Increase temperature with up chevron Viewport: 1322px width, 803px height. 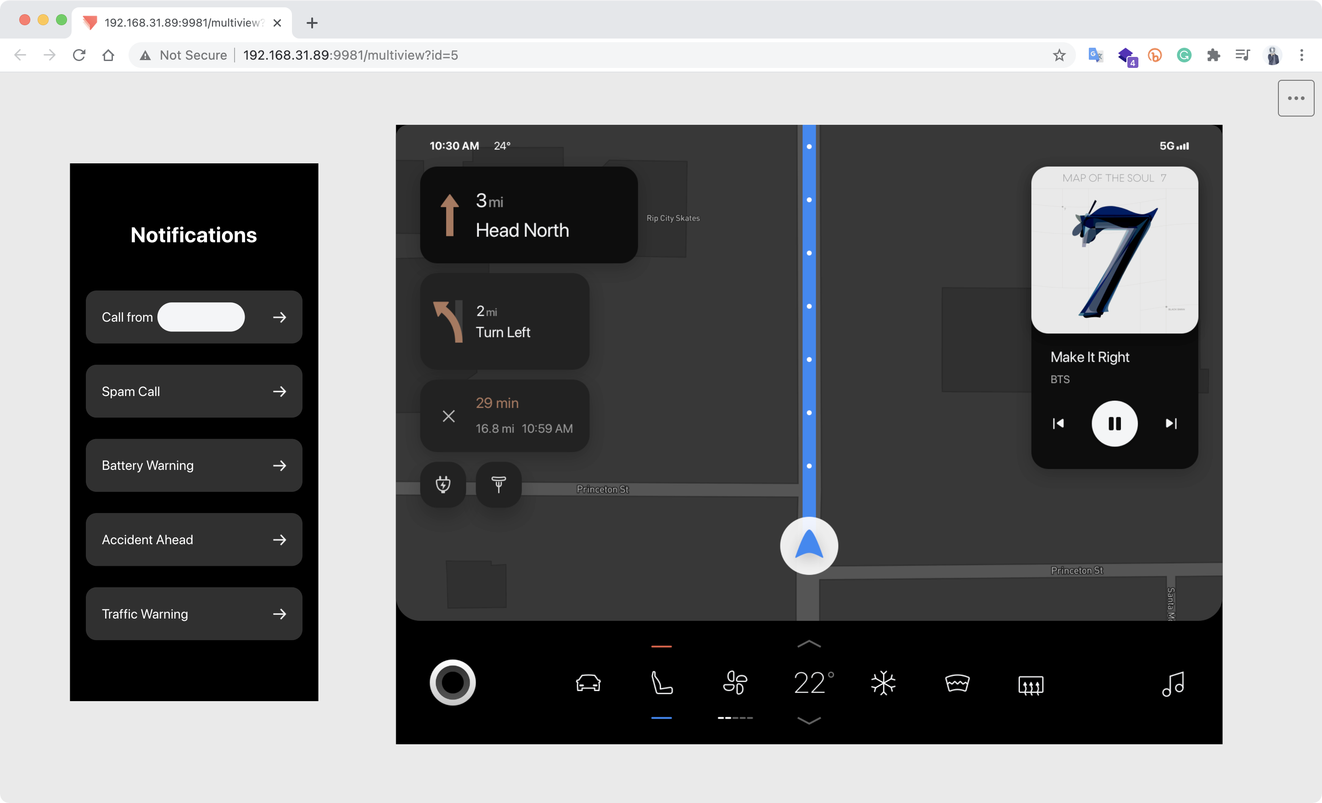coord(809,644)
